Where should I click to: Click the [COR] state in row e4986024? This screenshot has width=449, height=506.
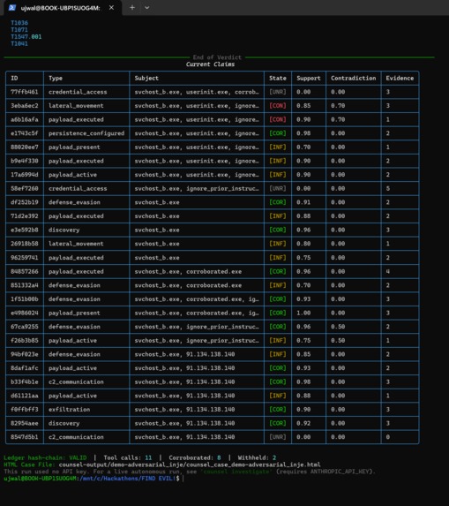click(278, 313)
